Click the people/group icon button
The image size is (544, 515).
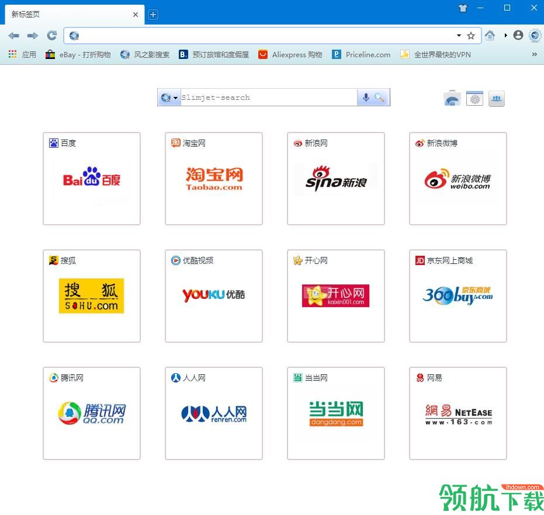click(x=497, y=99)
